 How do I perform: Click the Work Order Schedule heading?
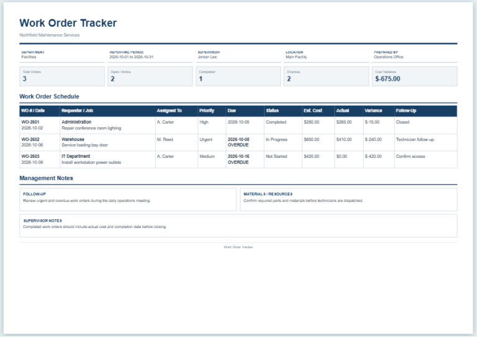click(x=49, y=96)
